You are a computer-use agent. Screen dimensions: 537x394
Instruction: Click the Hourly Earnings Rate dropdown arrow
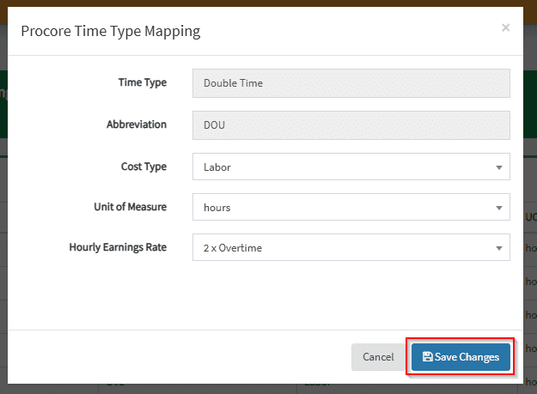(x=499, y=249)
